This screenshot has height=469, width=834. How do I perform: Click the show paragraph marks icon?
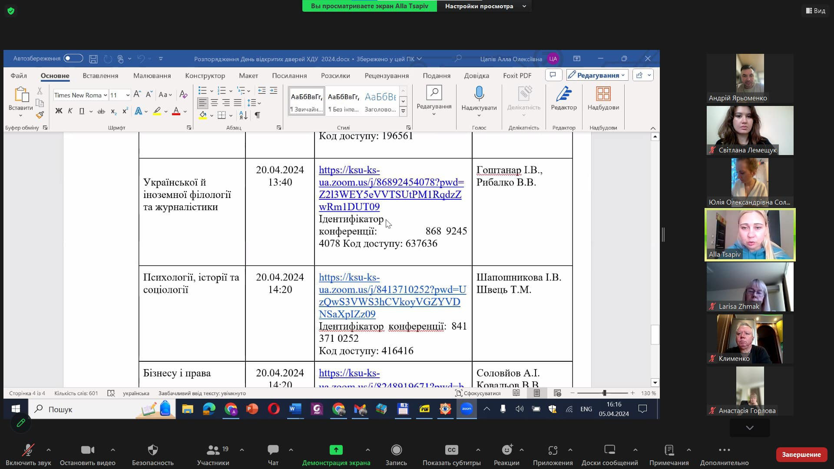tap(257, 115)
